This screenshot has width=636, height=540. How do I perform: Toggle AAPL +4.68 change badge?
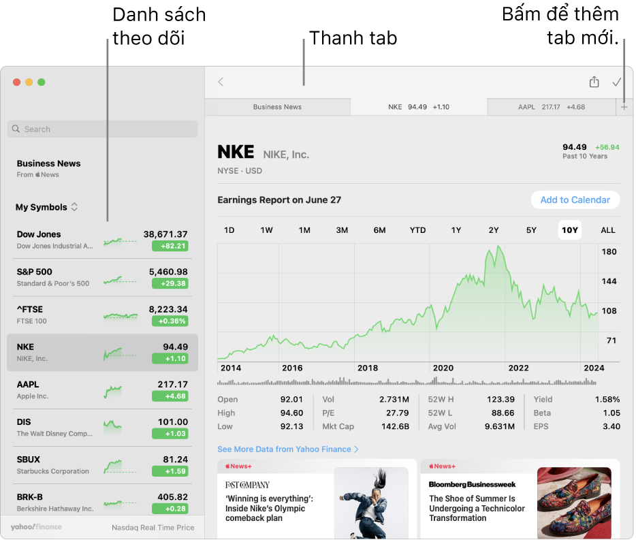coord(170,396)
